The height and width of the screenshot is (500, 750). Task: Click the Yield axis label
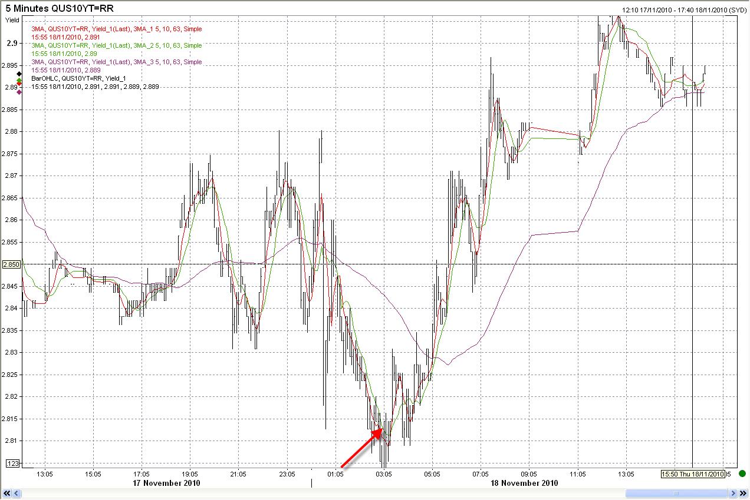pyautogui.click(x=12, y=19)
